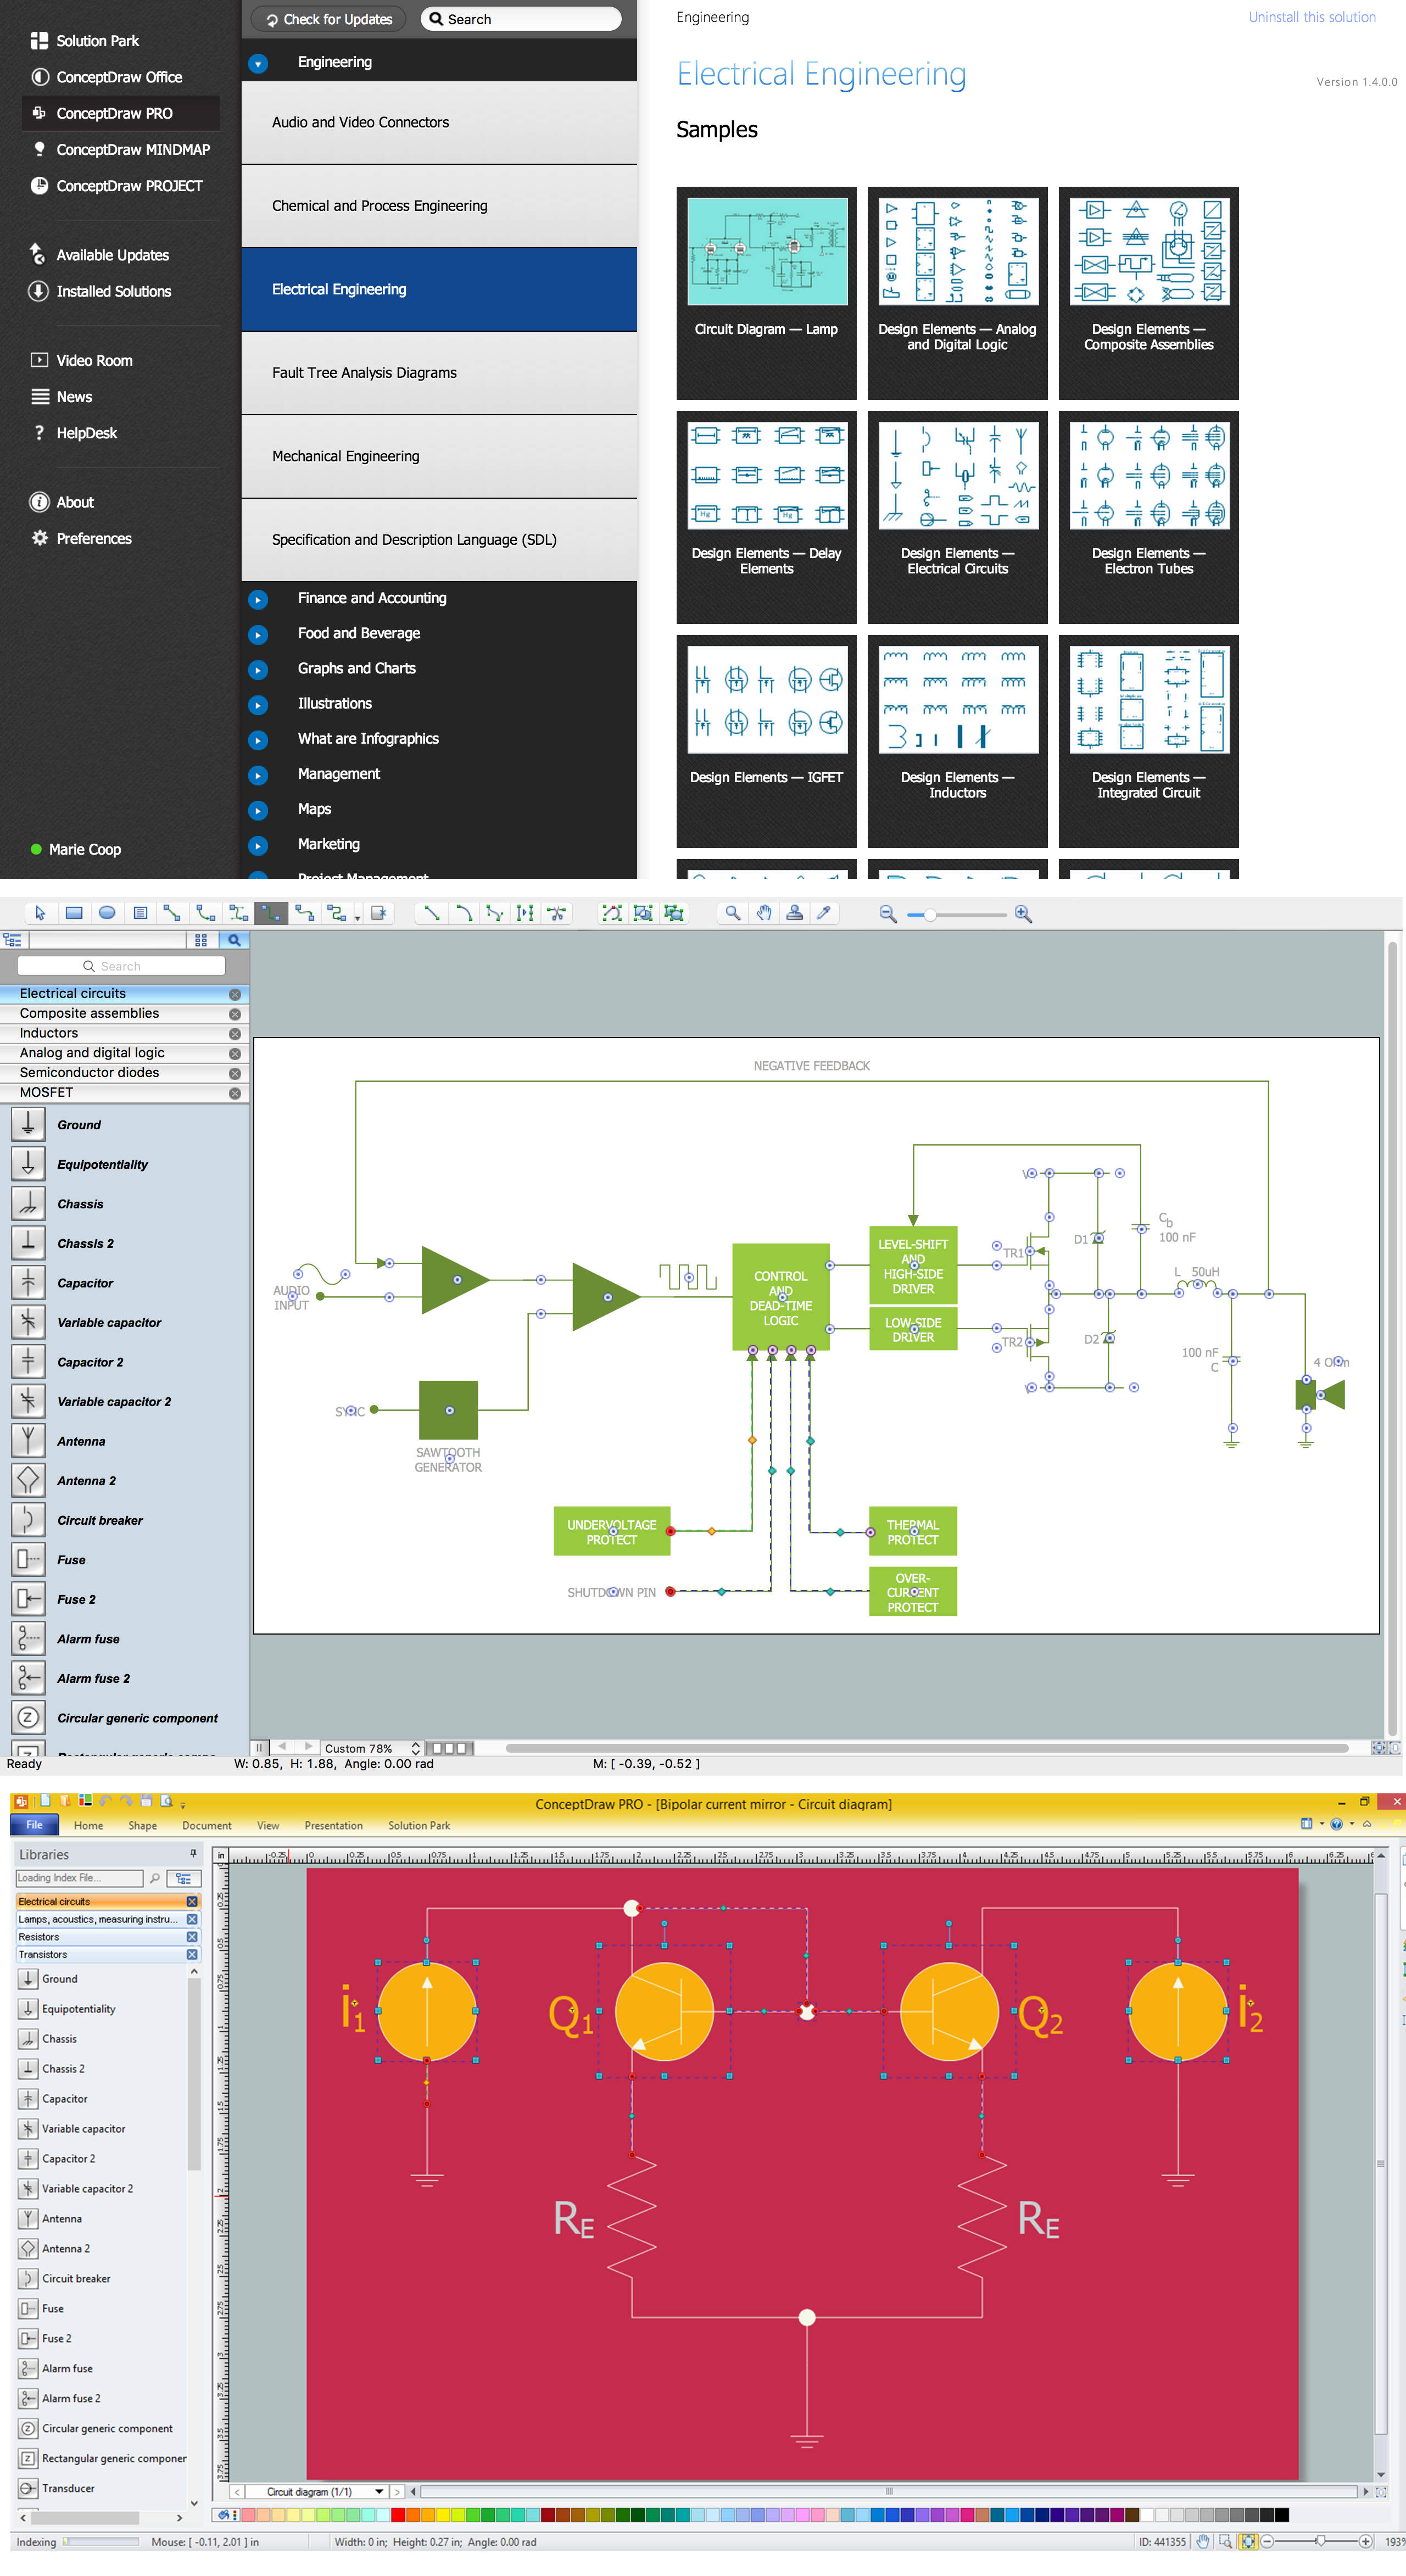The width and height of the screenshot is (1406, 2576).
Task: Remove the Inductors library filter
Action: click(235, 1033)
